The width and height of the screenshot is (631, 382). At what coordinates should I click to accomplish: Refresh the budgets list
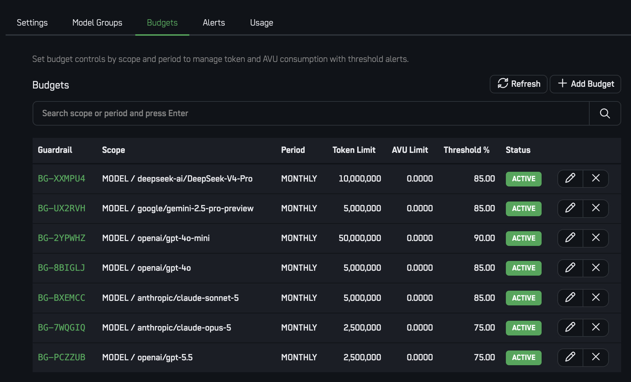(x=518, y=84)
